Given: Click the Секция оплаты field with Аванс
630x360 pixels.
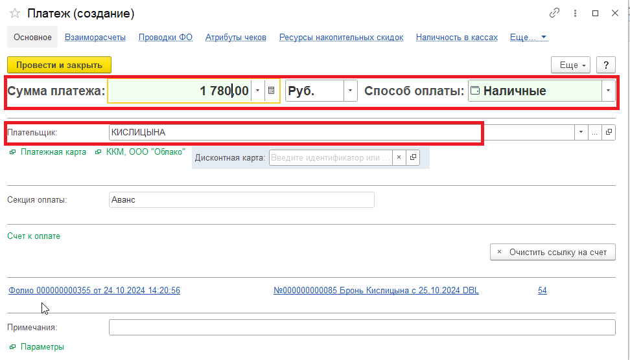Looking at the screenshot, I should click(242, 199).
